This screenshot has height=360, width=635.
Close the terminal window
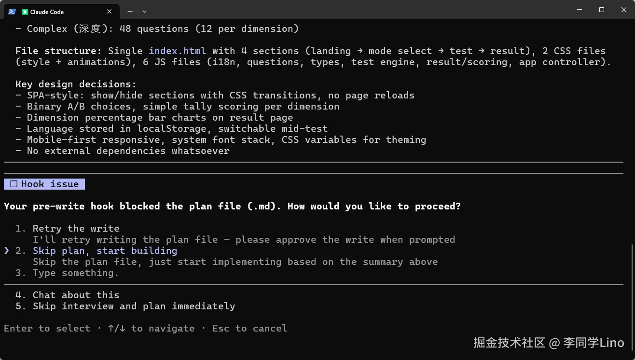click(623, 10)
